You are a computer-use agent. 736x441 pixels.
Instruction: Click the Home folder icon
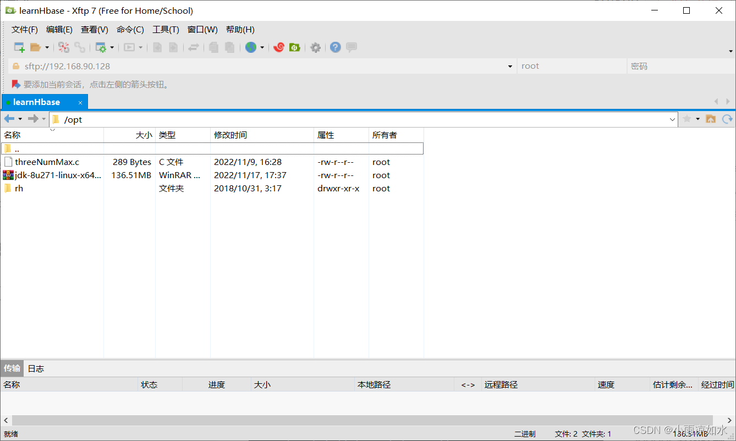(x=711, y=119)
